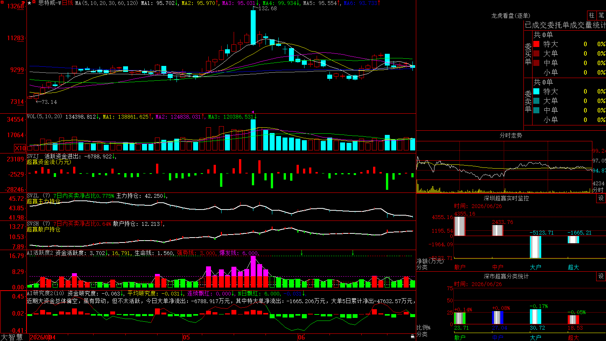
Task: Click the 中户 label in 实时监控 chart
Action: 498,267
